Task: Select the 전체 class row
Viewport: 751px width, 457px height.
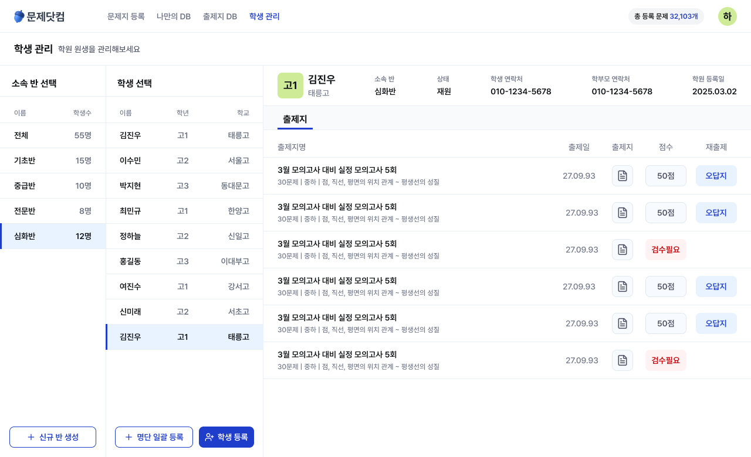Action: (53, 135)
